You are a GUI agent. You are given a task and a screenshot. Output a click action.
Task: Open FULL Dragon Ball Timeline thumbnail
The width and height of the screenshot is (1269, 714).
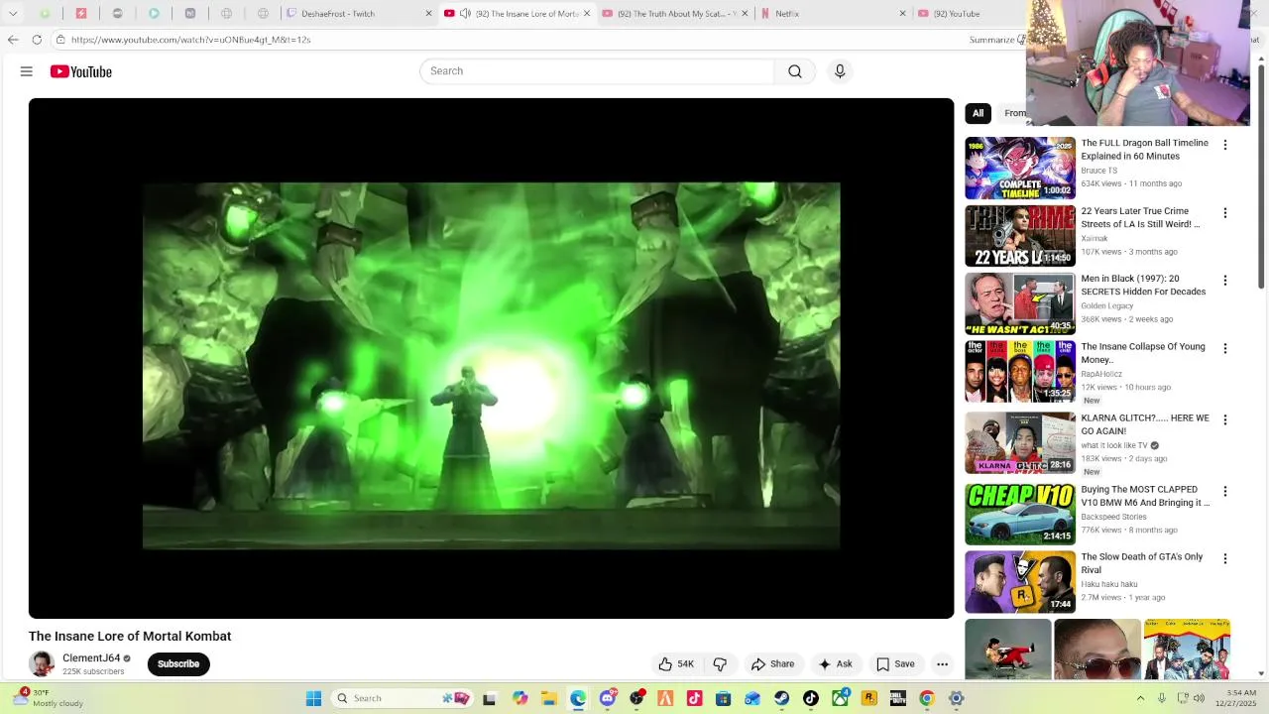[x=1020, y=168]
